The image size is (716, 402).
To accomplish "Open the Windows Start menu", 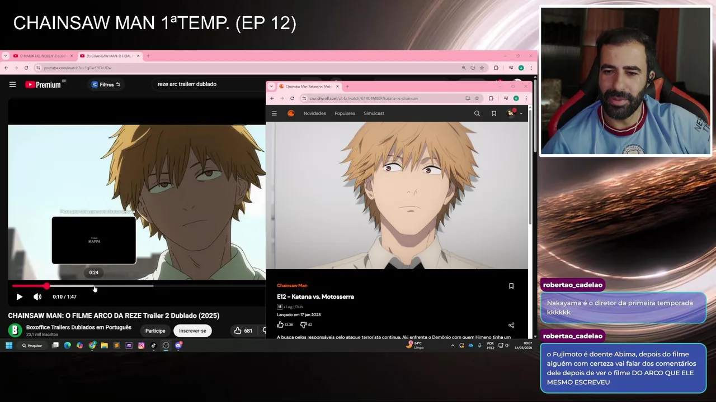I will [x=9, y=346].
